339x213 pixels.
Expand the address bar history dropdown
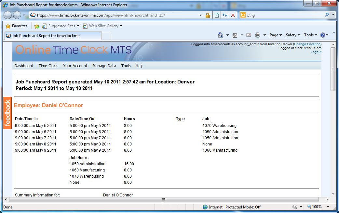(201, 15)
